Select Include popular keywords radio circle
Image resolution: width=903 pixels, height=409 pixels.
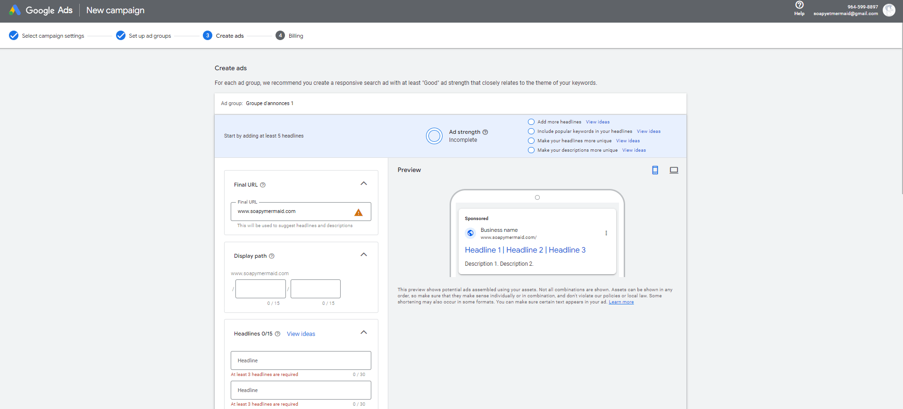pos(531,131)
